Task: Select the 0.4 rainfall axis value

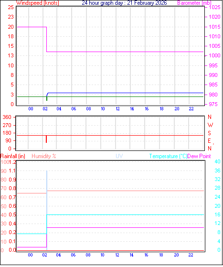Action: (x=12, y=224)
